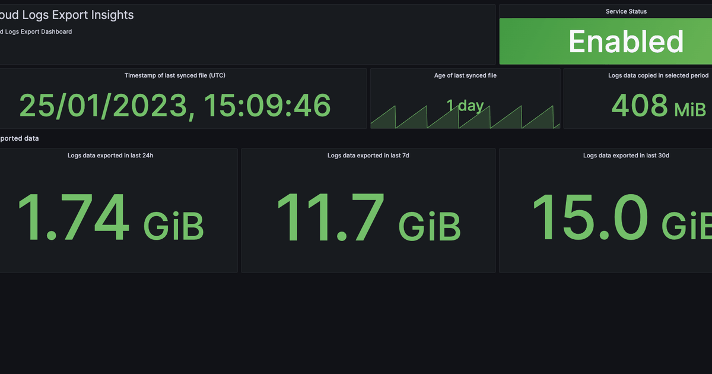The image size is (712, 374).
Task: Open Logs data exported in last 7d title
Action: point(368,156)
